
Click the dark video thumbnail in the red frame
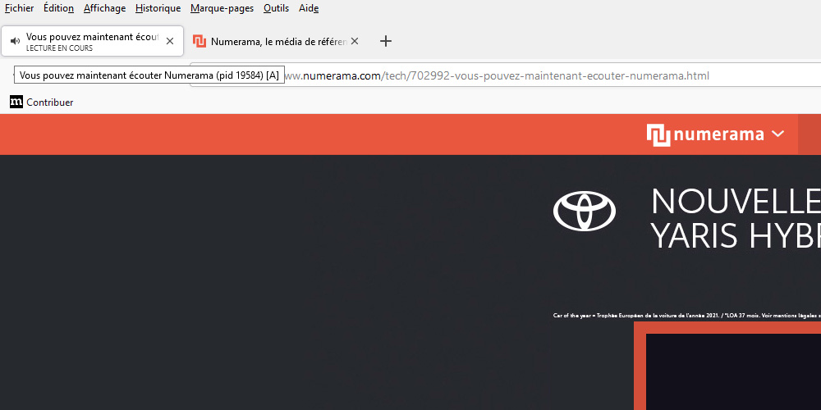(x=733, y=371)
